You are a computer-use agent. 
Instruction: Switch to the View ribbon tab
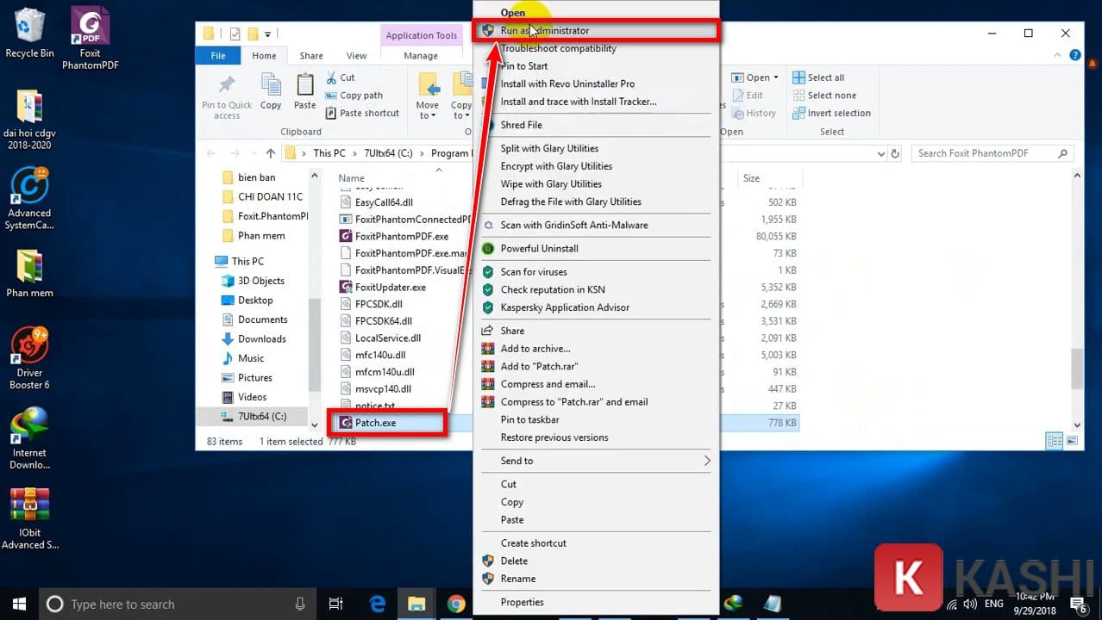[356, 55]
